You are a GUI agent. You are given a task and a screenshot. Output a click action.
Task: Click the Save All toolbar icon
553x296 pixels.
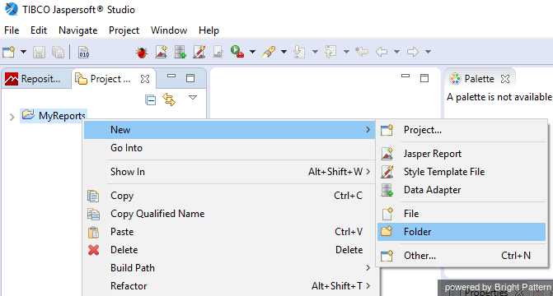[58, 52]
